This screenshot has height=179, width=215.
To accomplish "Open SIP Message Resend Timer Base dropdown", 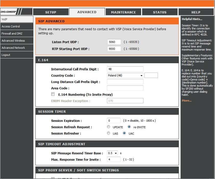I will pos(112,153).
